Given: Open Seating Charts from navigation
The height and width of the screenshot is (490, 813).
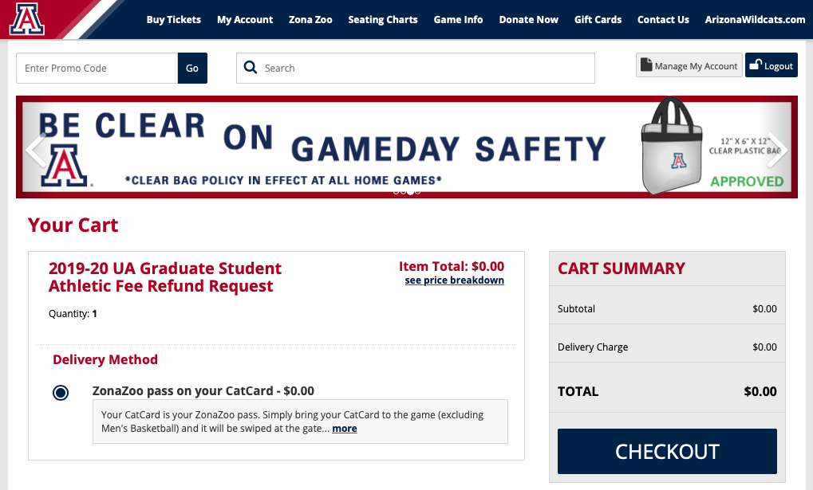Looking at the screenshot, I should 383,20.
